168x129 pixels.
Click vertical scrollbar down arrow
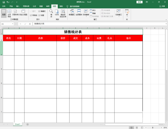167,122
